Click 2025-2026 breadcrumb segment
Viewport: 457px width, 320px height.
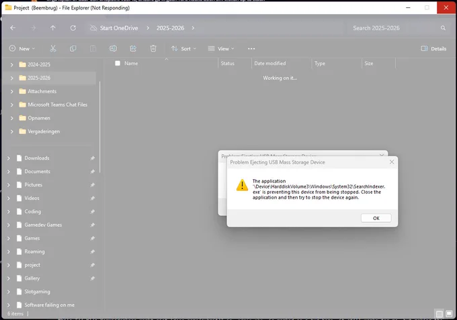(170, 28)
